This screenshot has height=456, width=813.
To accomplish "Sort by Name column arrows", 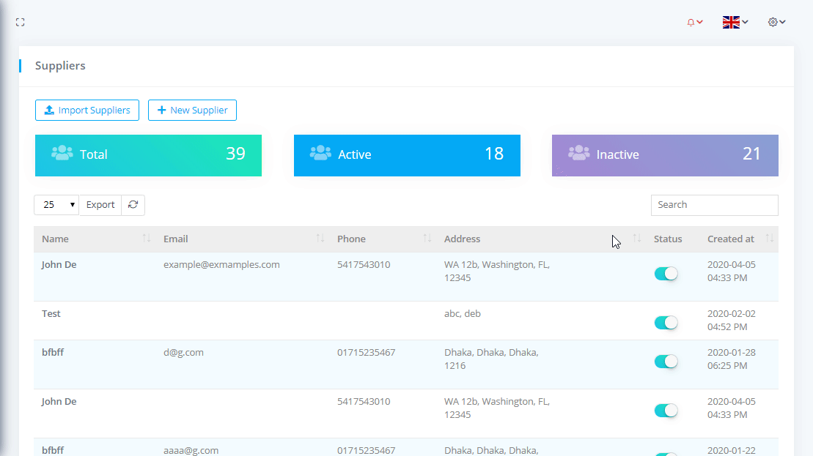I will (147, 239).
